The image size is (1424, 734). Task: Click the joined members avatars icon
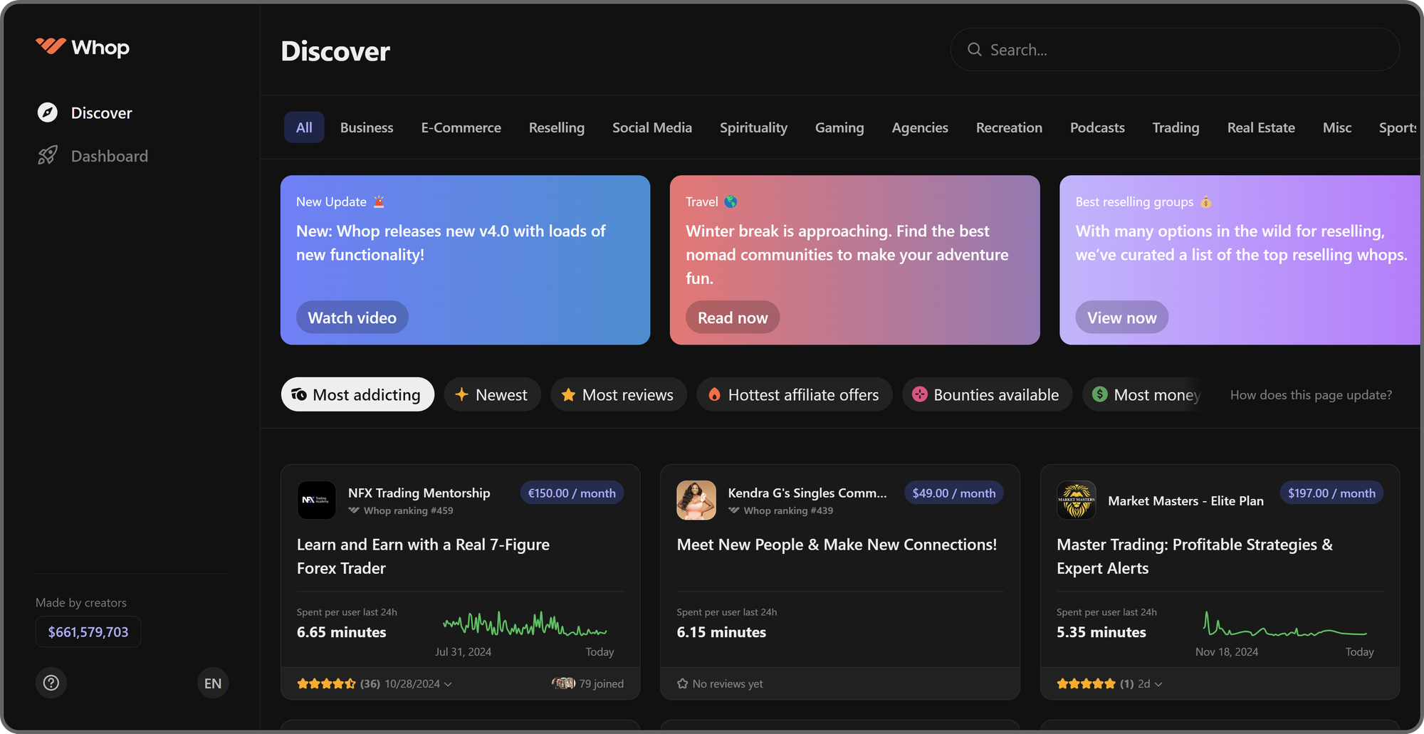coord(563,683)
